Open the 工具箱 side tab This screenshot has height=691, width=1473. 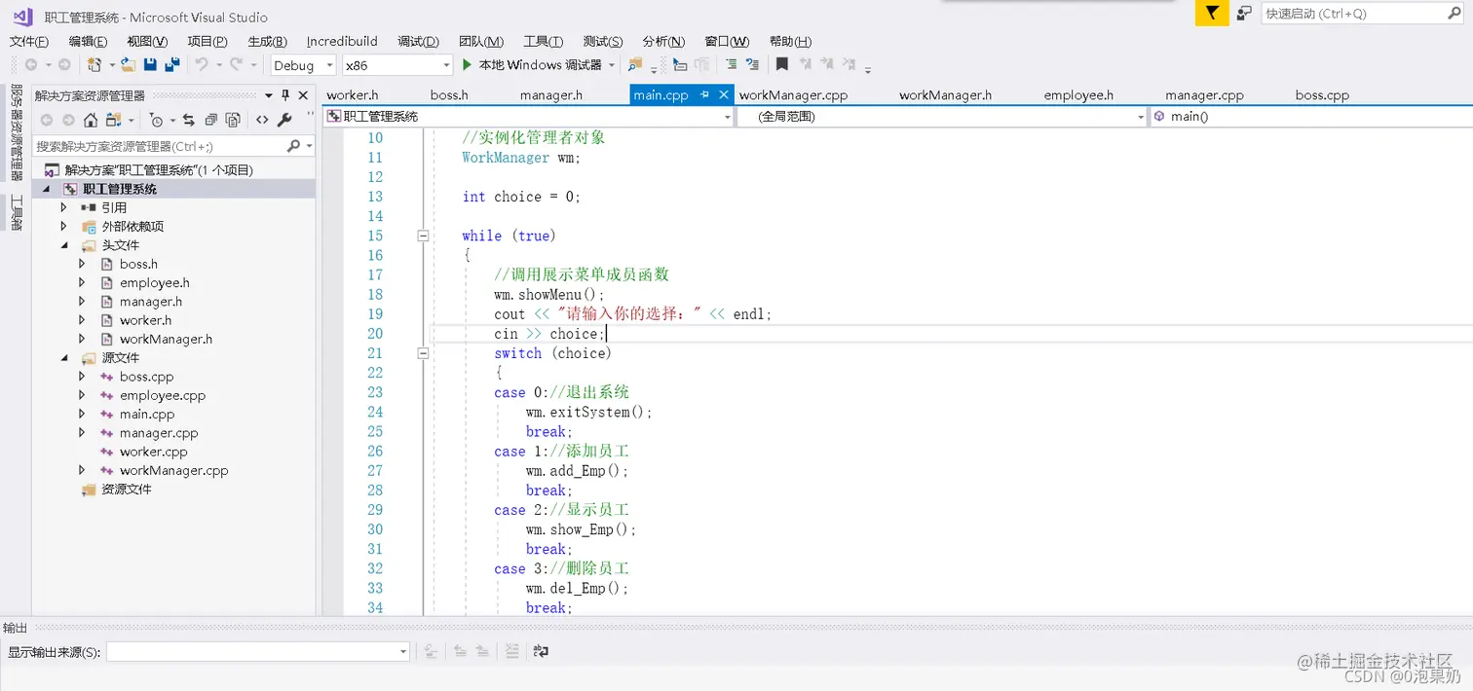pos(17,212)
